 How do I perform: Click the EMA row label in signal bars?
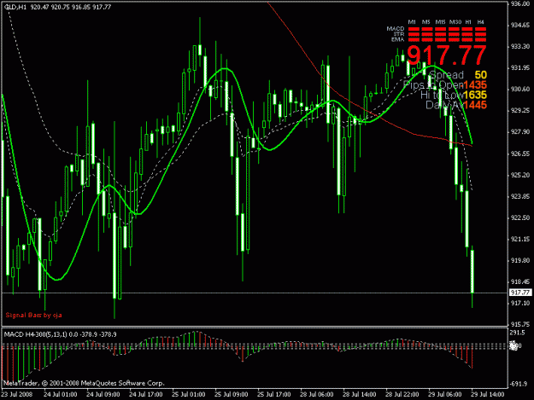click(397, 39)
